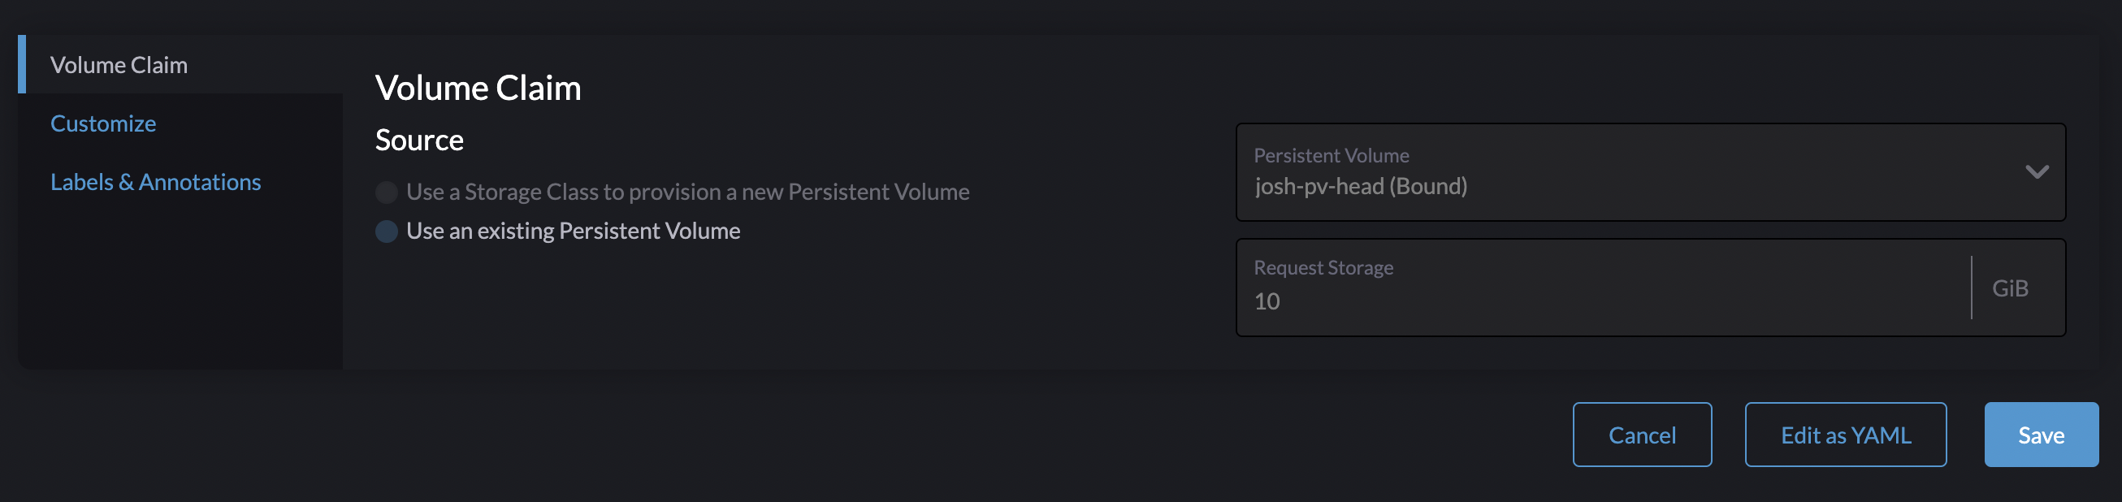Select the josh-pv-head (Bound) volume entry

[1361, 185]
